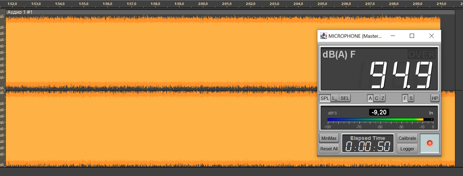Set Slow time weighting (S)

(x=411, y=98)
